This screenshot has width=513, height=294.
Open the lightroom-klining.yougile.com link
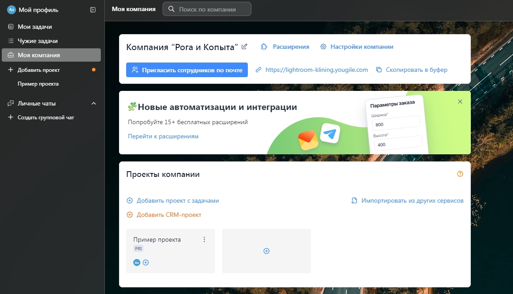tap(316, 70)
